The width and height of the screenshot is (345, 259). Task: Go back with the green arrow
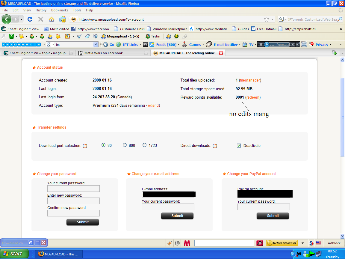(x=6, y=19)
